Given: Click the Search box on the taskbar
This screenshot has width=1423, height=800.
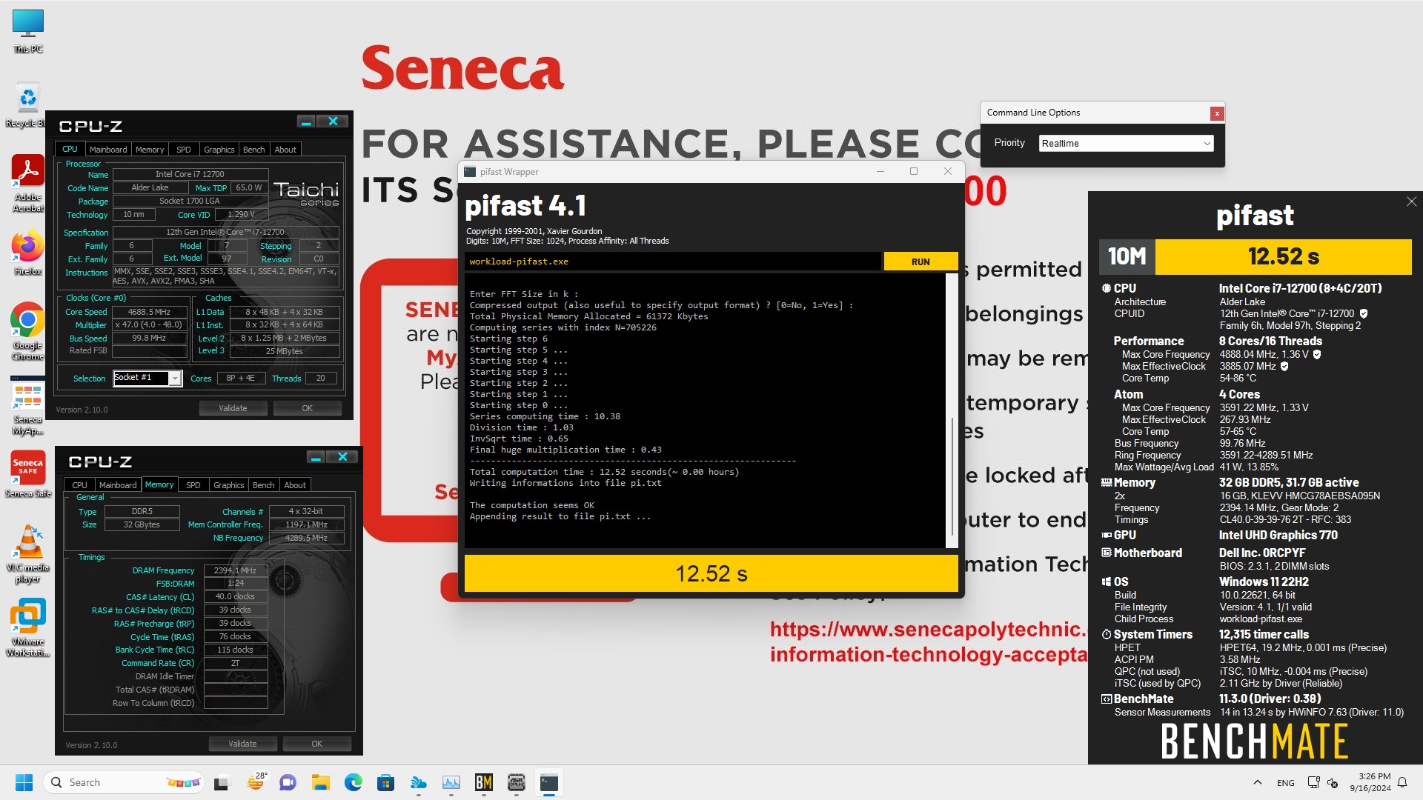Looking at the screenshot, I should click(125, 782).
